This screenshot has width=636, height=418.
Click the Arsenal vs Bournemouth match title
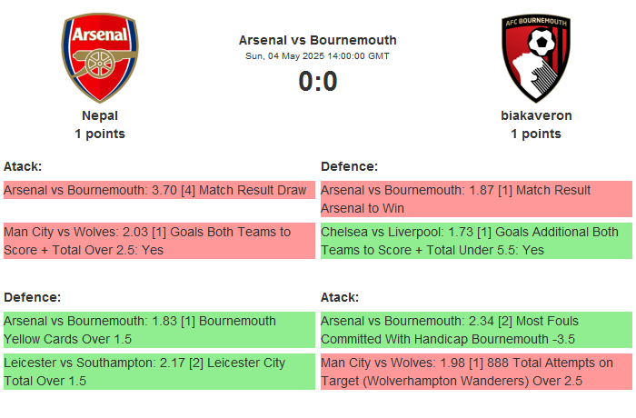pyautogui.click(x=318, y=40)
